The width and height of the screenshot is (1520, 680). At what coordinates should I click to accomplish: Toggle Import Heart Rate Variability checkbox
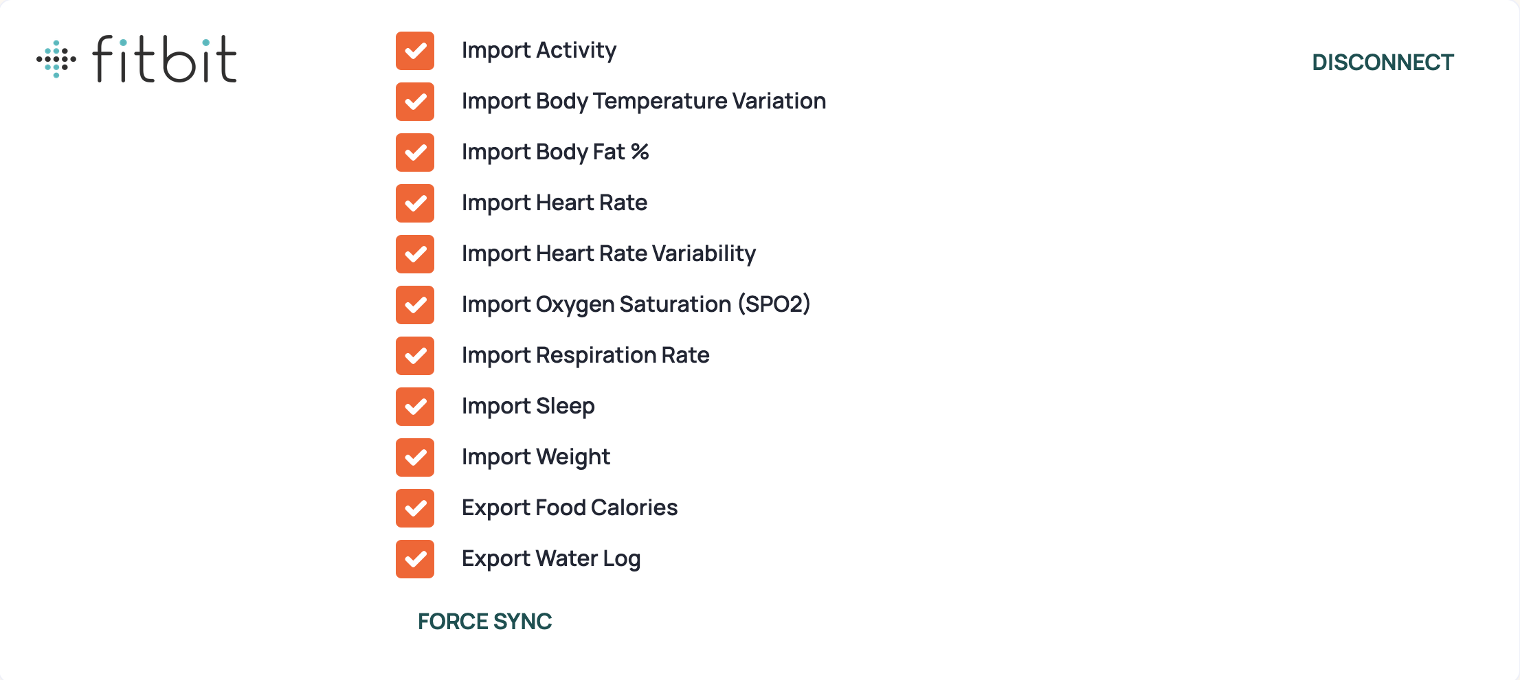415,254
